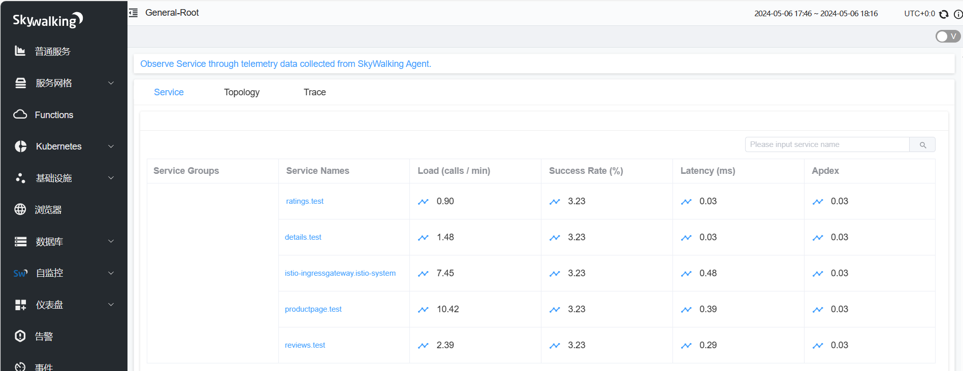The height and width of the screenshot is (371, 963).
Task: Expand the 仪表盘 submenu chevron
Action: click(x=111, y=305)
